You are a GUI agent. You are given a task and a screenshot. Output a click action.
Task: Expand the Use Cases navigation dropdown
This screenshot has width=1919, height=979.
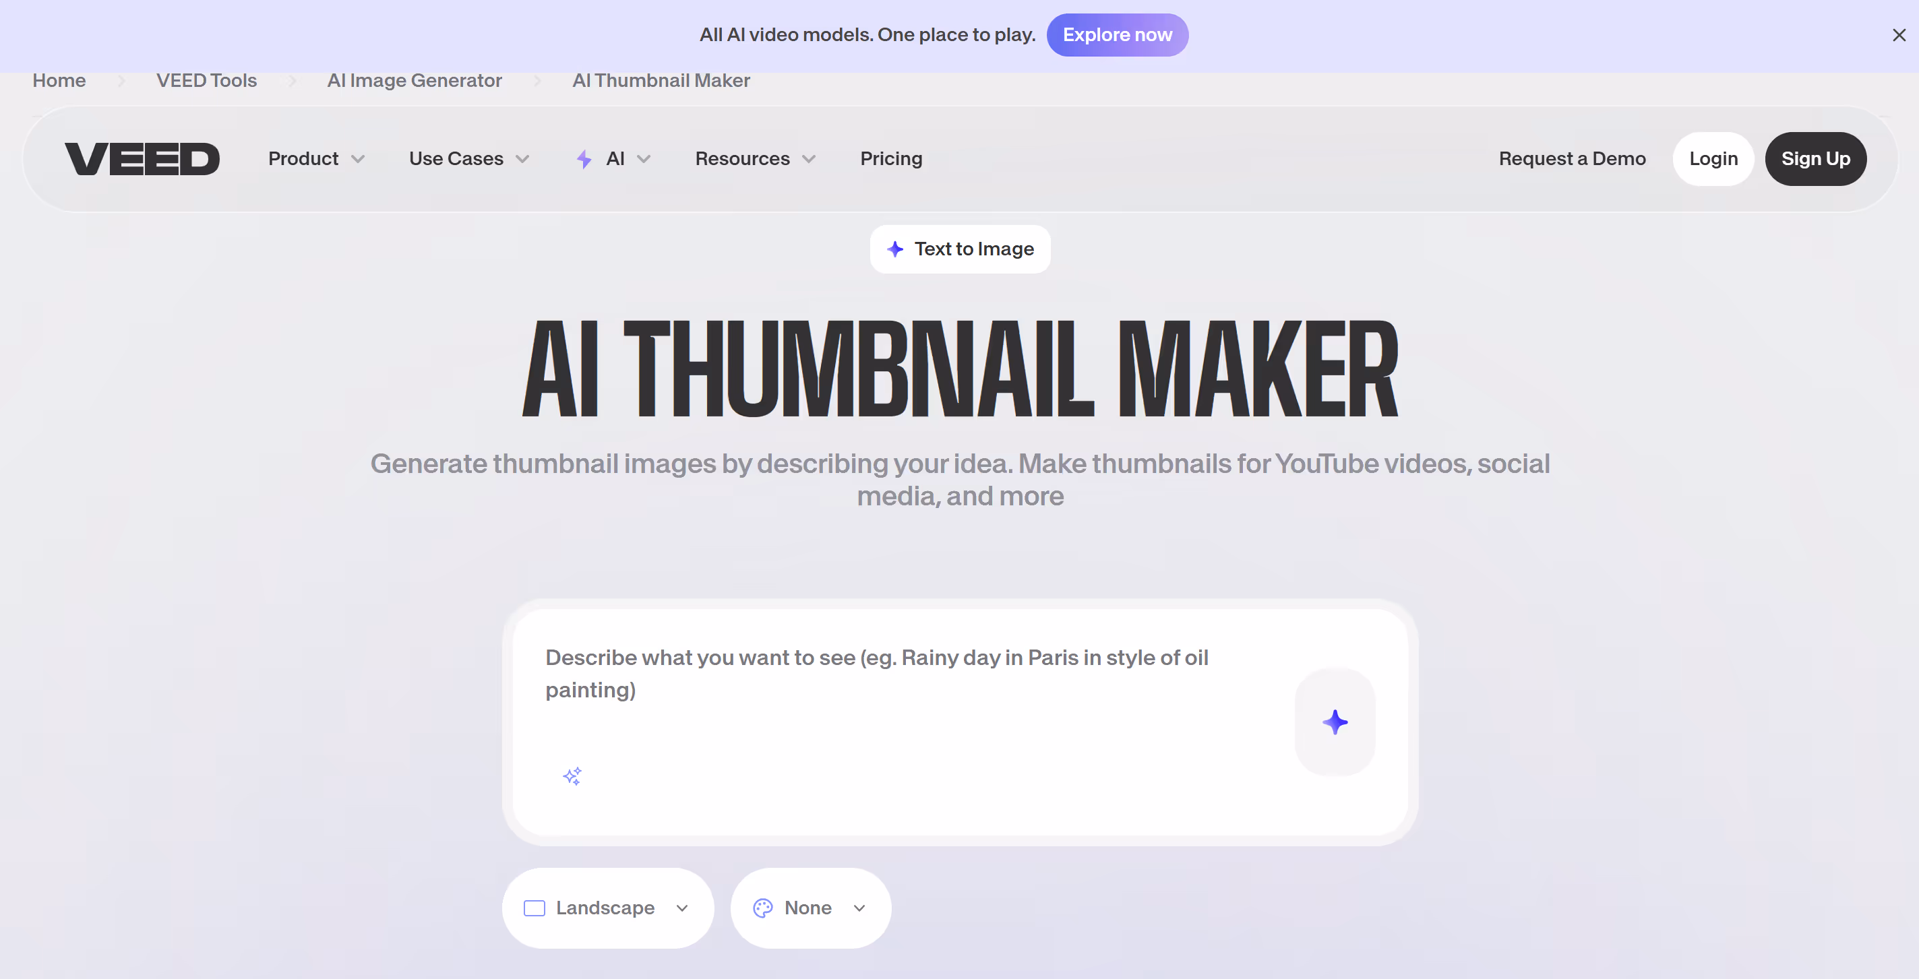468,158
